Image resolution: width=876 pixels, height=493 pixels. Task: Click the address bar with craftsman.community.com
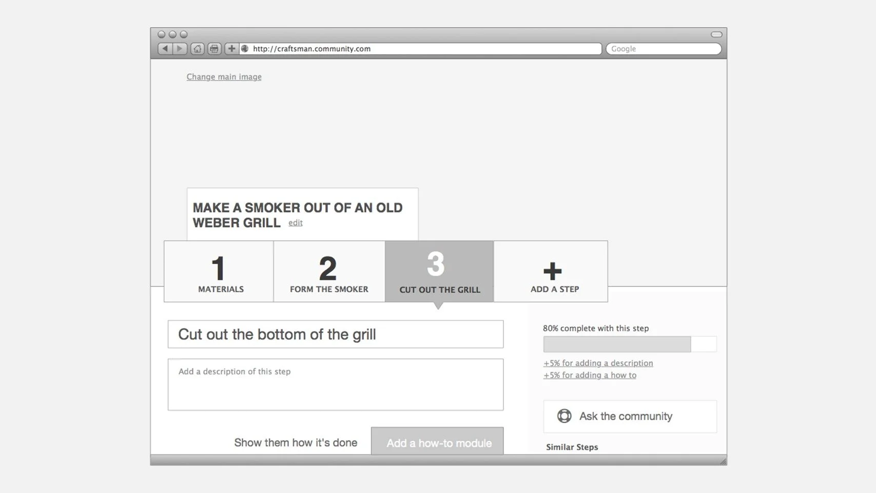pyautogui.click(x=420, y=49)
